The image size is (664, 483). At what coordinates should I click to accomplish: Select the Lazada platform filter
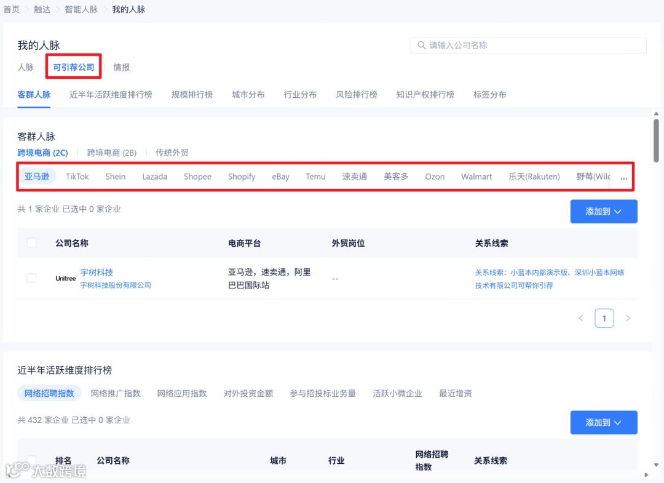coord(154,177)
